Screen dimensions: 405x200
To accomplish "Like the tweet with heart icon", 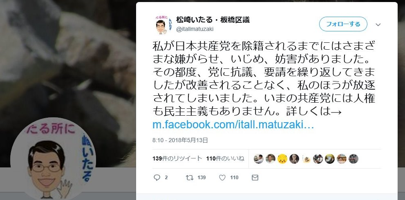I will pos(222,178).
